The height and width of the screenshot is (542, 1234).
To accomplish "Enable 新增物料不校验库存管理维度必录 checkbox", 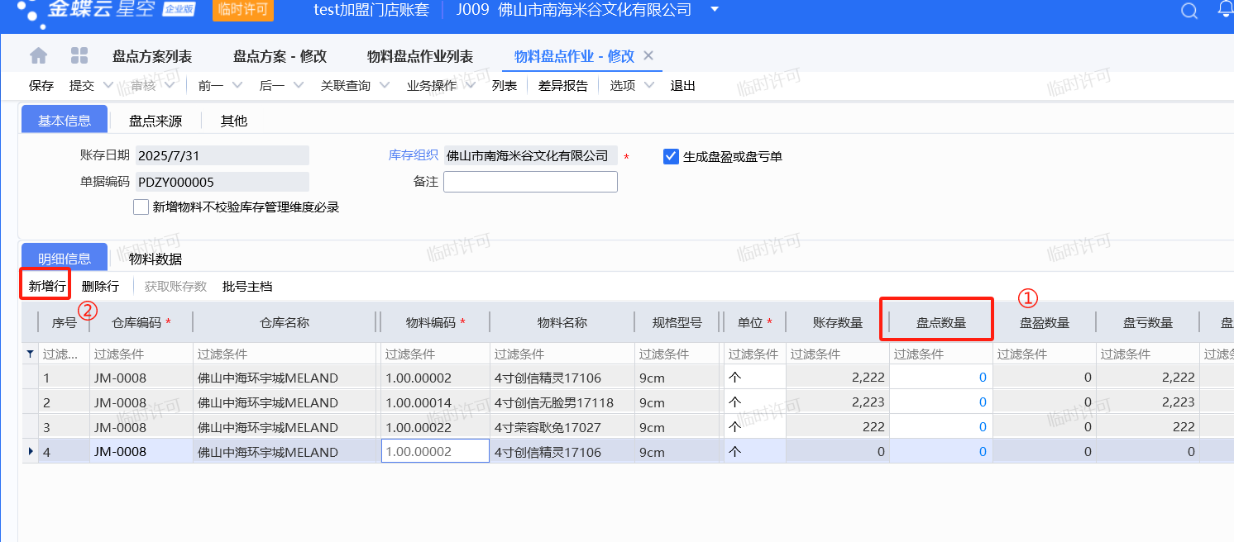I will click(141, 207).
